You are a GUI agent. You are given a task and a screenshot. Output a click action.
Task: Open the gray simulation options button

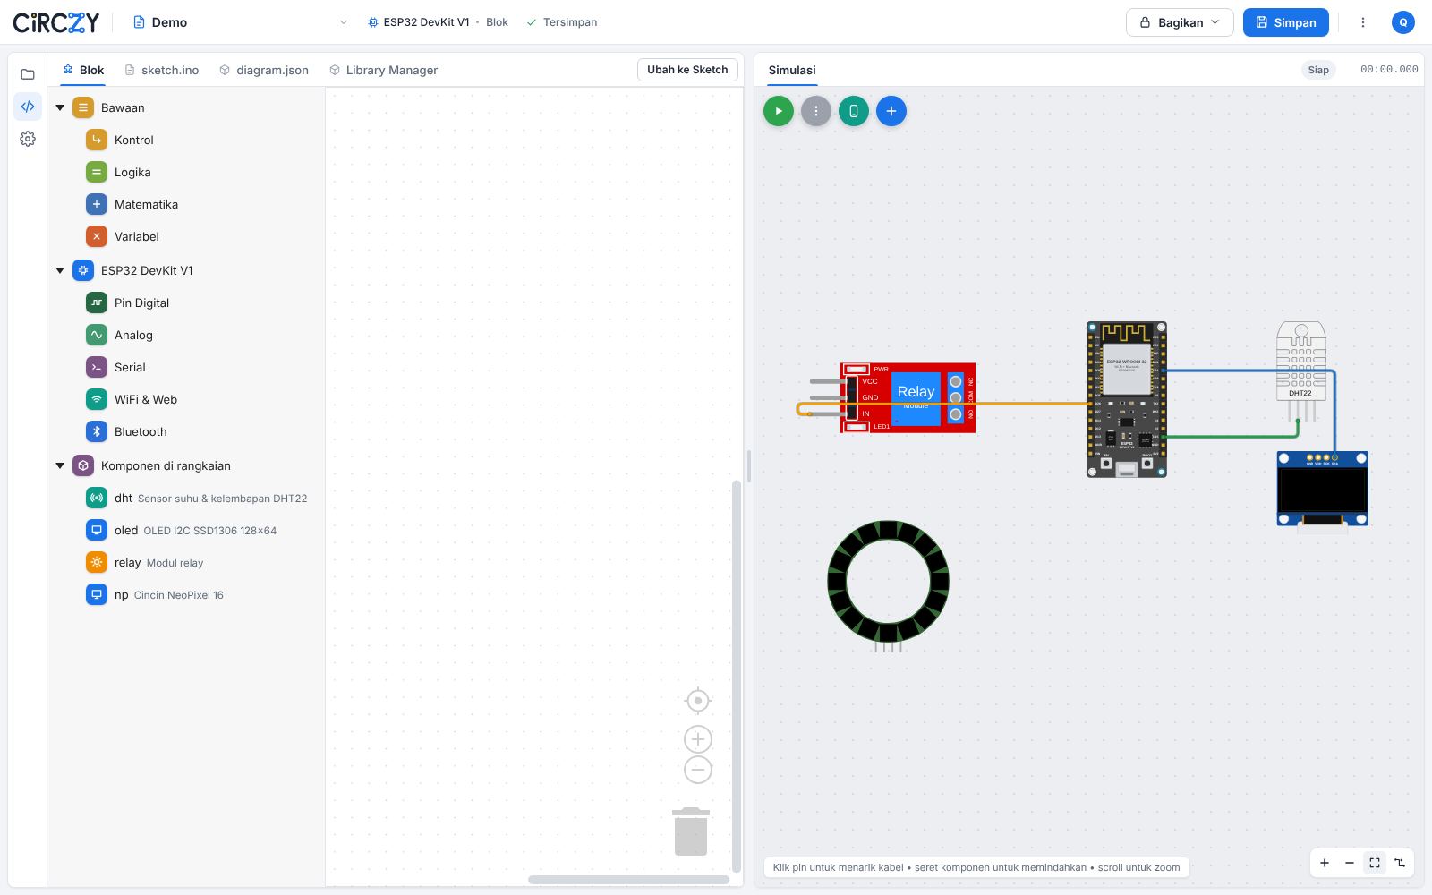(x=816, y=111)
